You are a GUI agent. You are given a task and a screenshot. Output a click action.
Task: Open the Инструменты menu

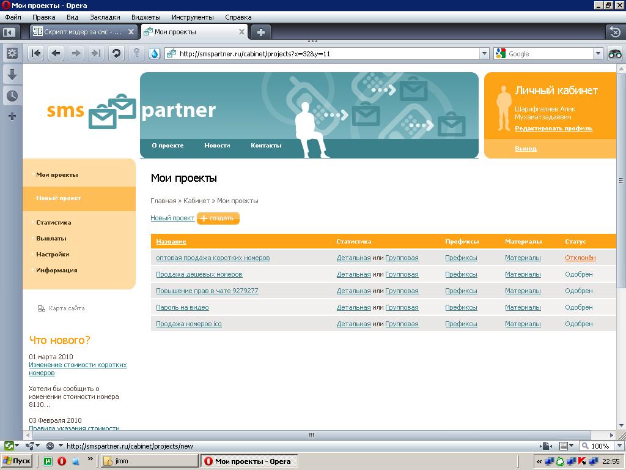tap(193, 17)
